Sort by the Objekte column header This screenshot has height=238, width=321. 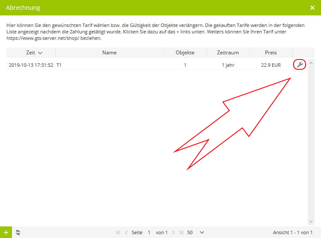point(185,53)
